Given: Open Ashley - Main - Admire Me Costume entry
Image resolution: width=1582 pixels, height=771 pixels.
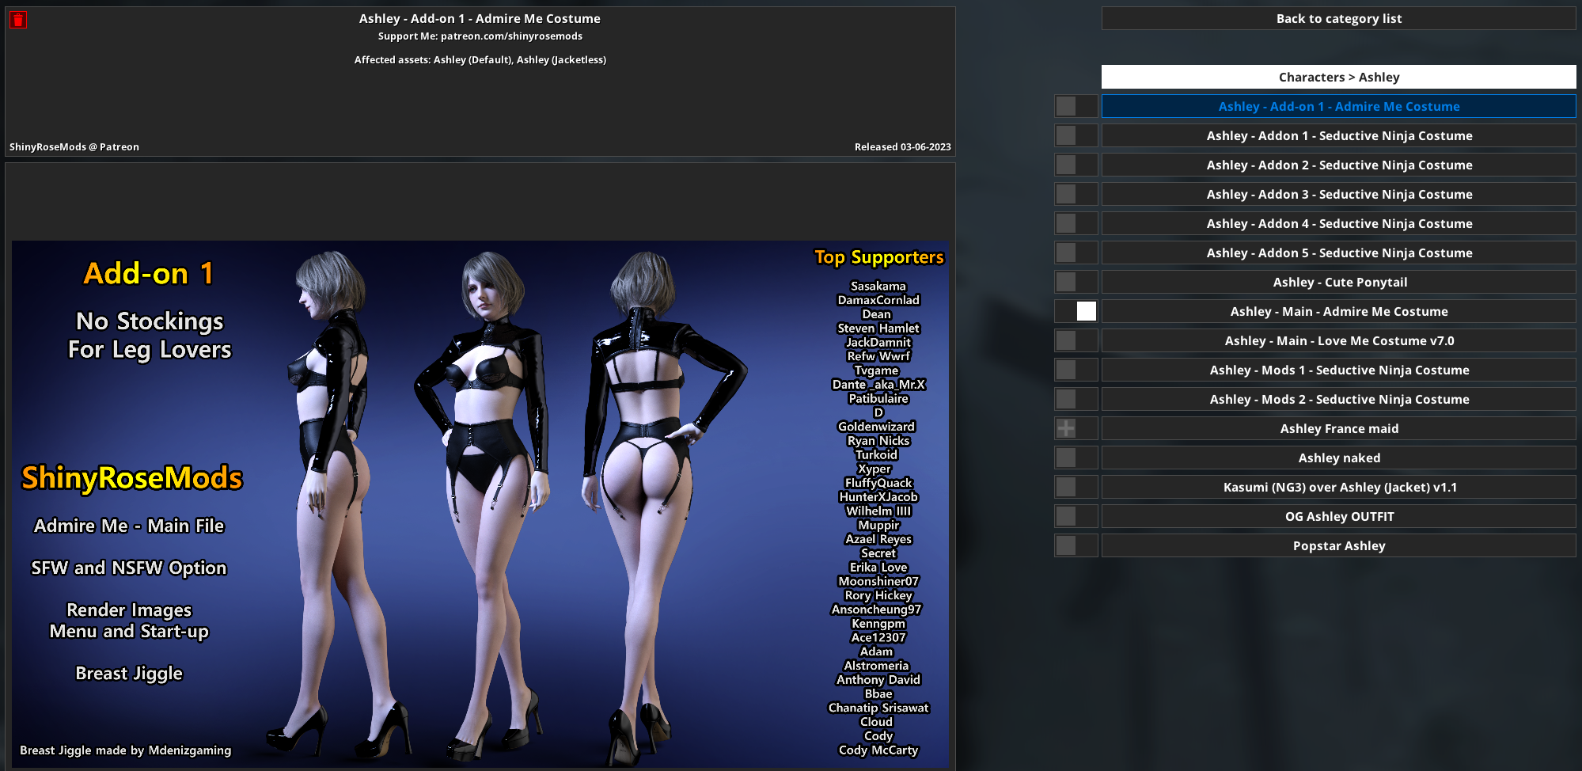Looking at the screenshot, I should click(x=1338, y=311).
